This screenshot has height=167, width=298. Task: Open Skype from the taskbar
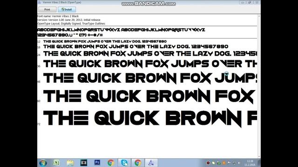(x=124, y=163)
